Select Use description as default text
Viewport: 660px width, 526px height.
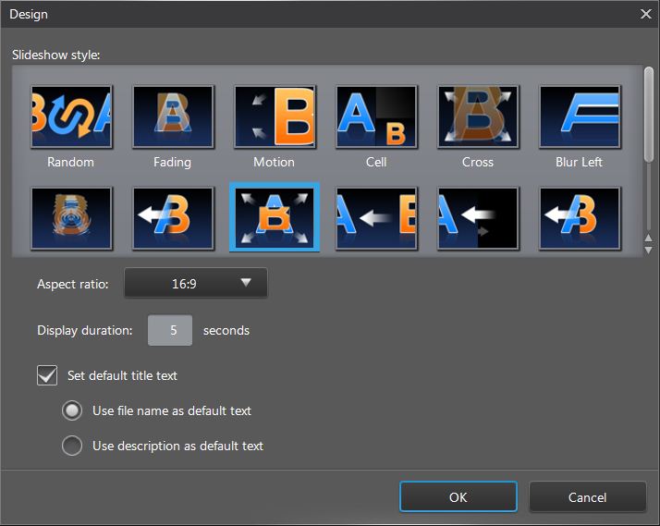coord(72,446)
